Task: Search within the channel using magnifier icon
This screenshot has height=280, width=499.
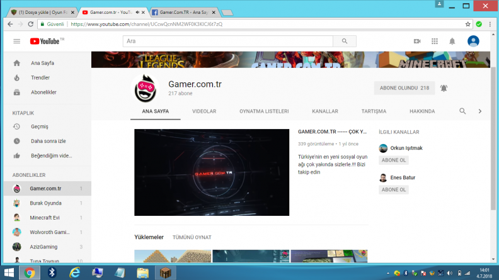Action: coord(462,111)
